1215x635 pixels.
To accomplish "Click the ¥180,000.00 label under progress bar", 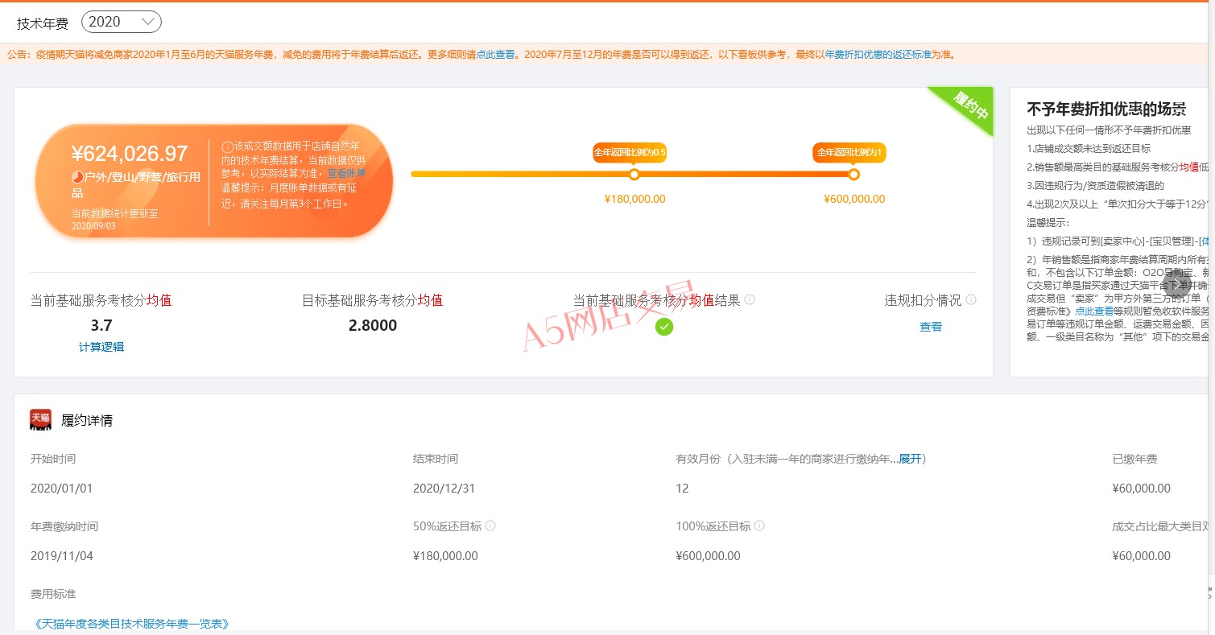I will click(x=634, y=199).
